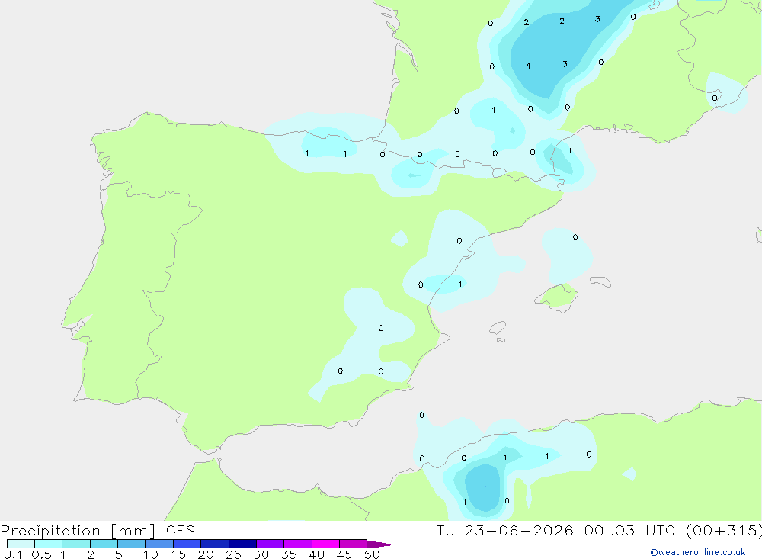Click the precipitation value '4' over France

tap(528, 66)
